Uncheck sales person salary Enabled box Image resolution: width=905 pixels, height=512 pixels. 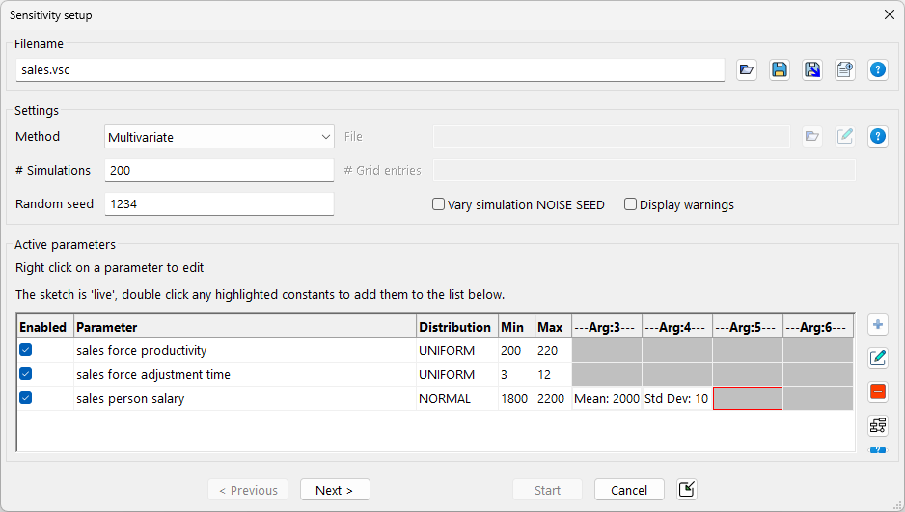coord(26,397)
